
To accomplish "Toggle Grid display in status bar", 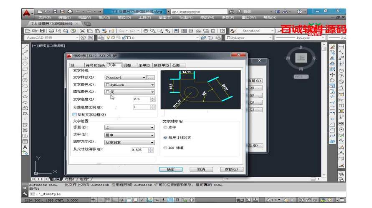I will click(107, 200).
